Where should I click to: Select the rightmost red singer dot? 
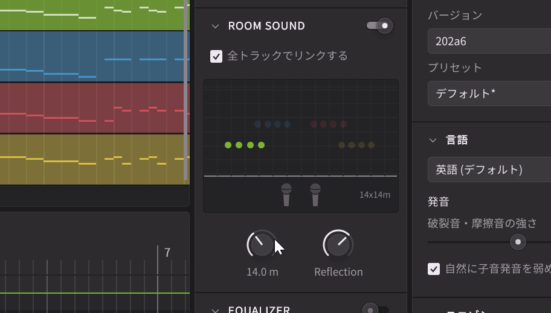pyautogui.click(x=343, y=125)
